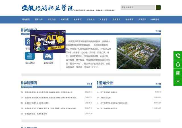The image size is (182, 128).
Task: Open the 企业招聘 bulldozer icon
Action: pyautogui.click(x=48, y=56)
